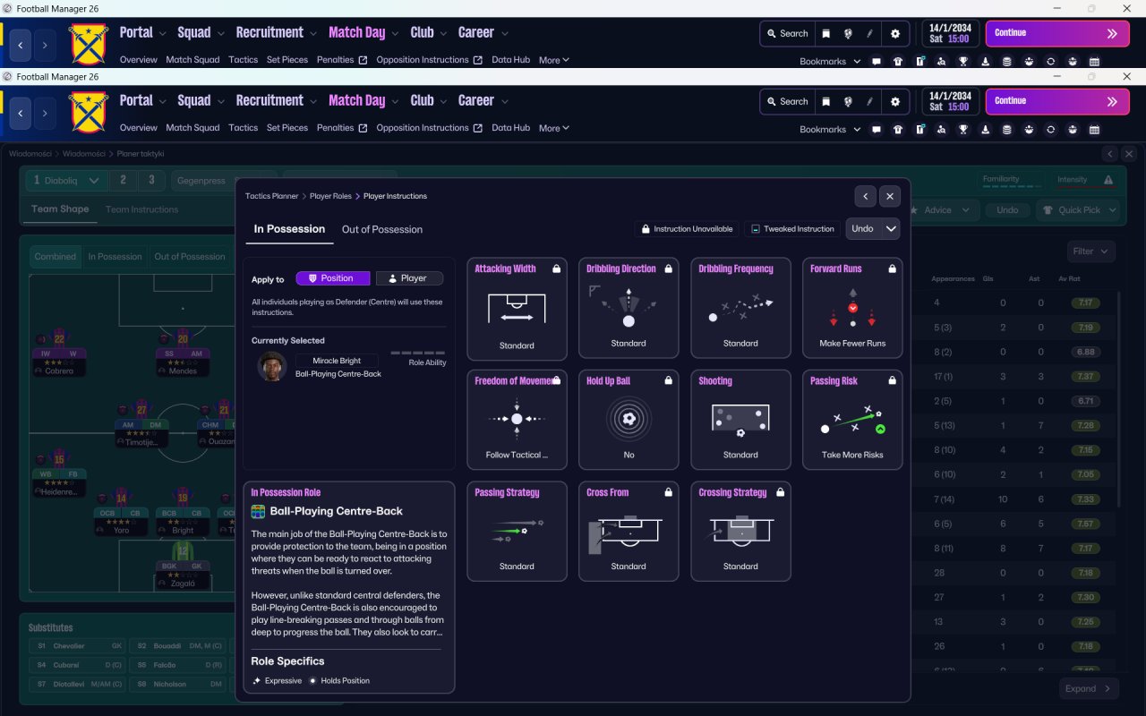Open the Dribbling Direction instruction card
Viewport: 1146px width, 716px height.
(629, 308)
